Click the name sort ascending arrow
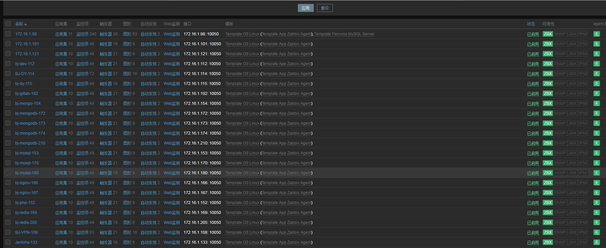Viewport: 606px width, 248px height. pos(26,24)
